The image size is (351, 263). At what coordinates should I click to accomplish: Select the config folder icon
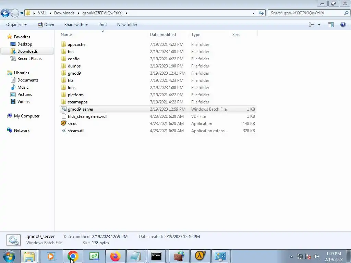click(x=63, y=59)
